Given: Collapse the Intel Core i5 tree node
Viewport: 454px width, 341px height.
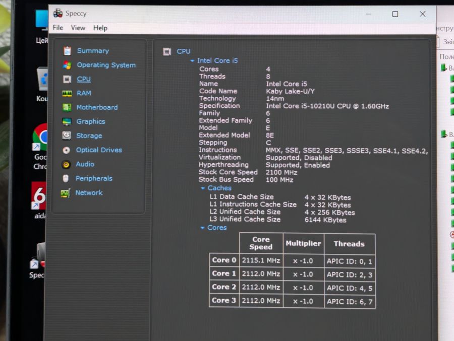Looking at the screenshot, I should 192,61.
